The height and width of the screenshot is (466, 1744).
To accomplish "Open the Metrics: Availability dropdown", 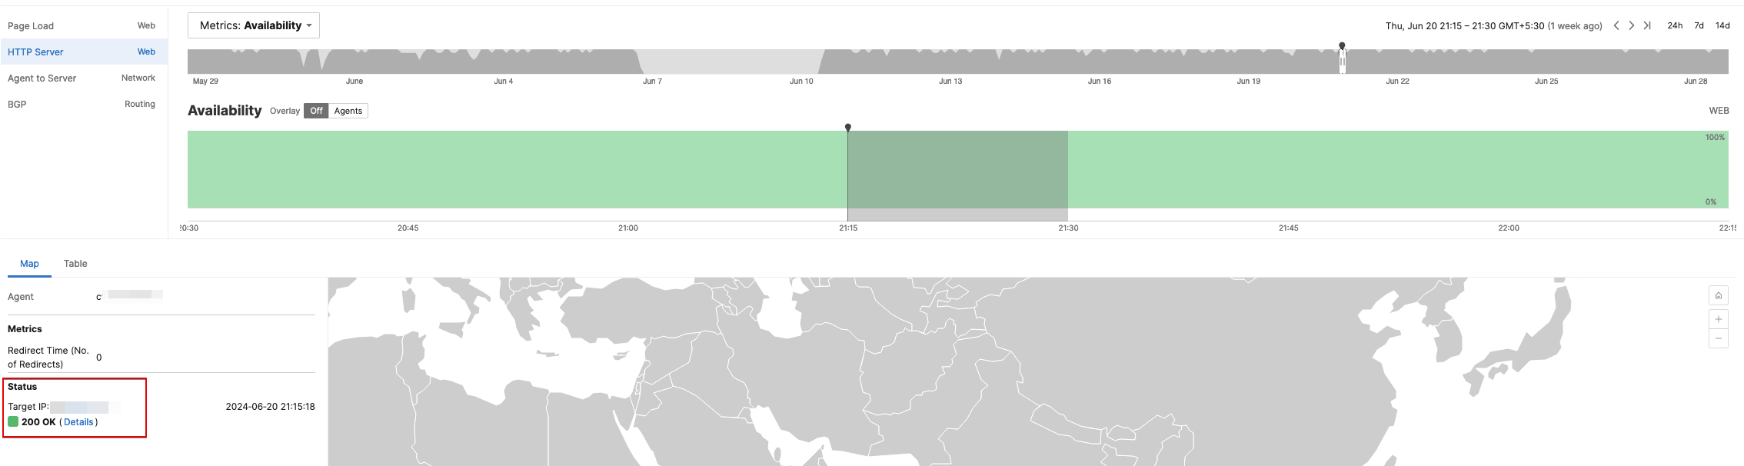I will pyautogui.click(x=252, y=25).
